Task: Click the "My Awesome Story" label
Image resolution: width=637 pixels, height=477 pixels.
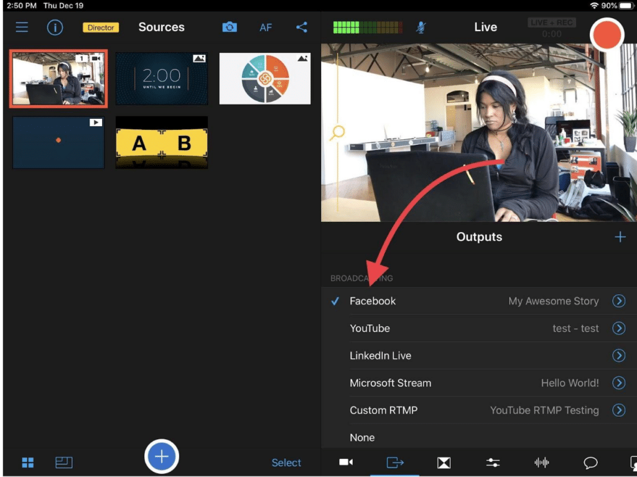Action: (553, 301)
